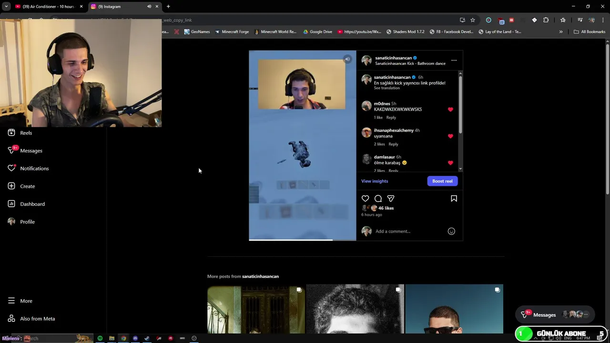Open the first More posts thumbnail with the gate
The image size is (610, 343).
pyautogui.click(x=256, y=309)
